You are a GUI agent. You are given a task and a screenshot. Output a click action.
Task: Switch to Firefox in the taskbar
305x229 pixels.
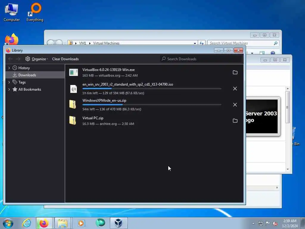tap(44, 223)
